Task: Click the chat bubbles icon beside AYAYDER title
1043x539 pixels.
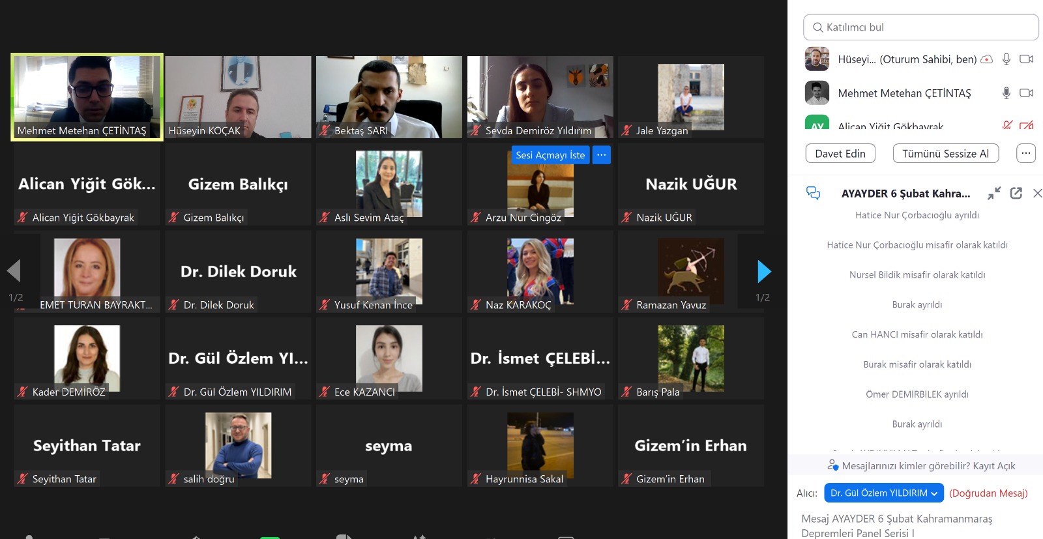Action: [813, 193]
